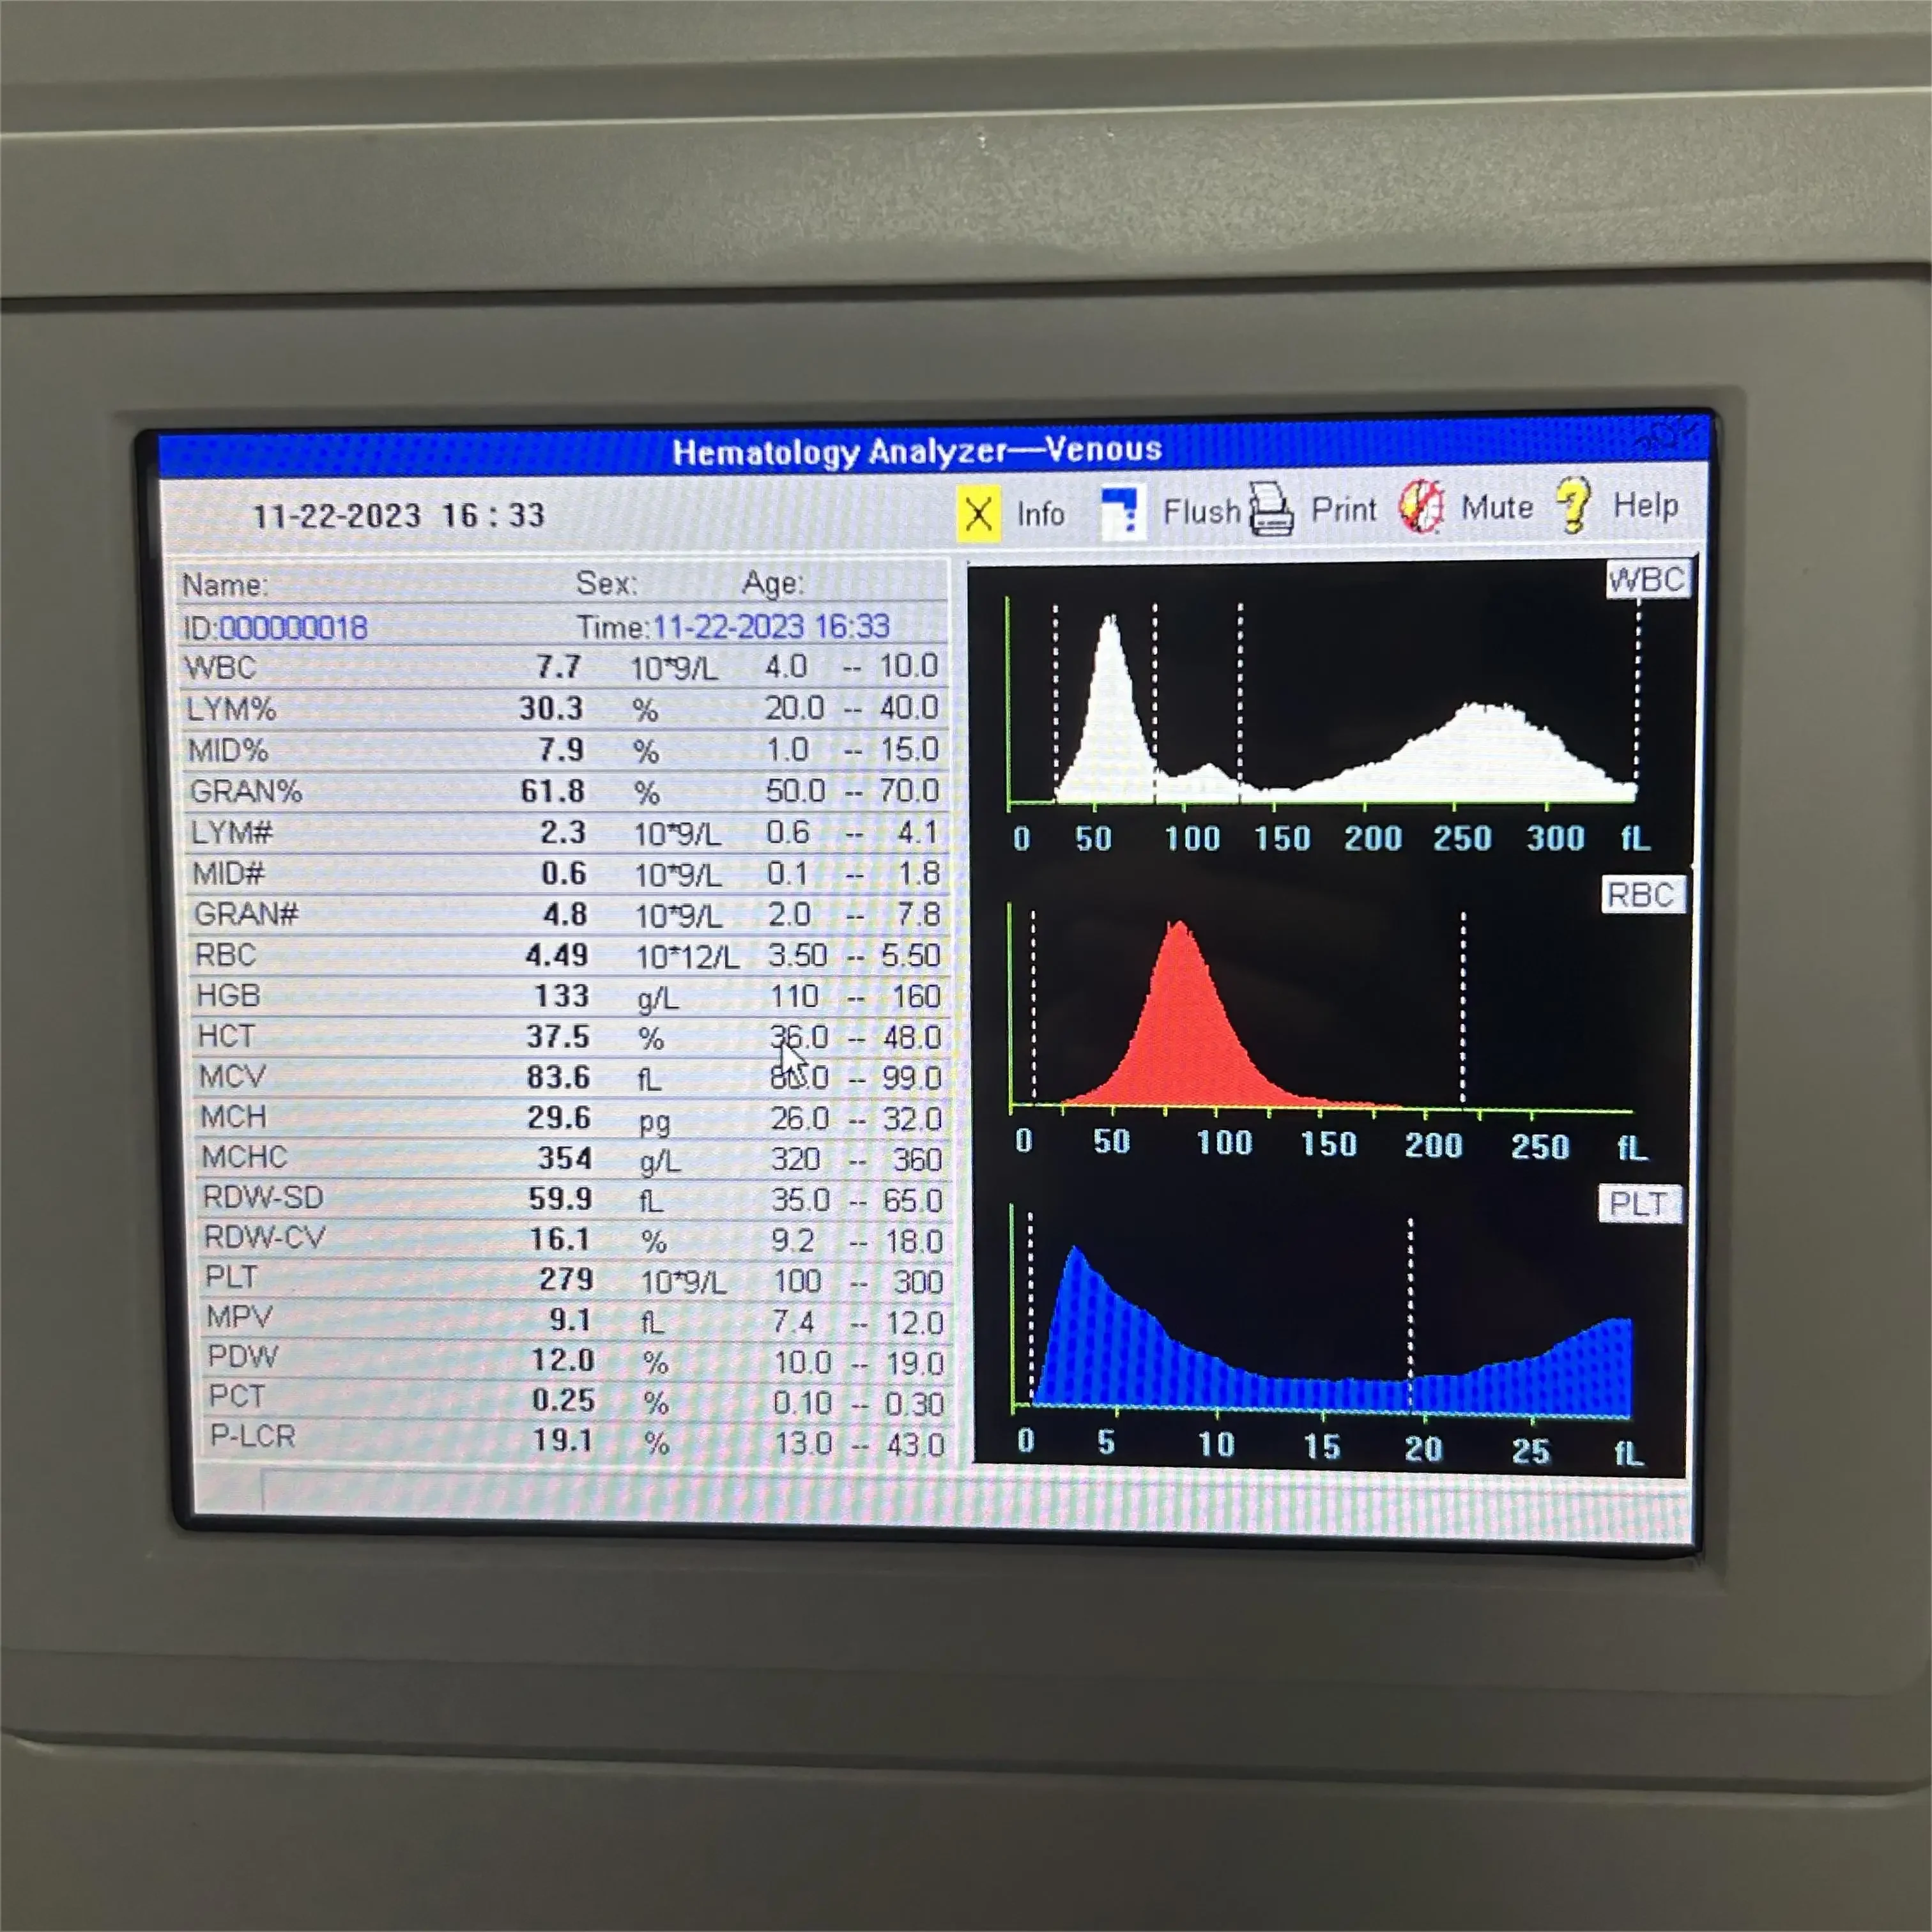Open Help via question mark icon

tap(1573, 504)
